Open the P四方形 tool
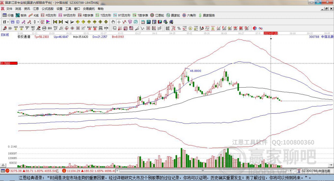 (49, 15)
